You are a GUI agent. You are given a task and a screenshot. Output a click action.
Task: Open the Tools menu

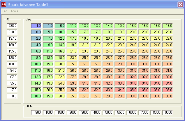14,11
